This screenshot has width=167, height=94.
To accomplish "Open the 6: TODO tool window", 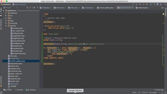I will [8, 90].
